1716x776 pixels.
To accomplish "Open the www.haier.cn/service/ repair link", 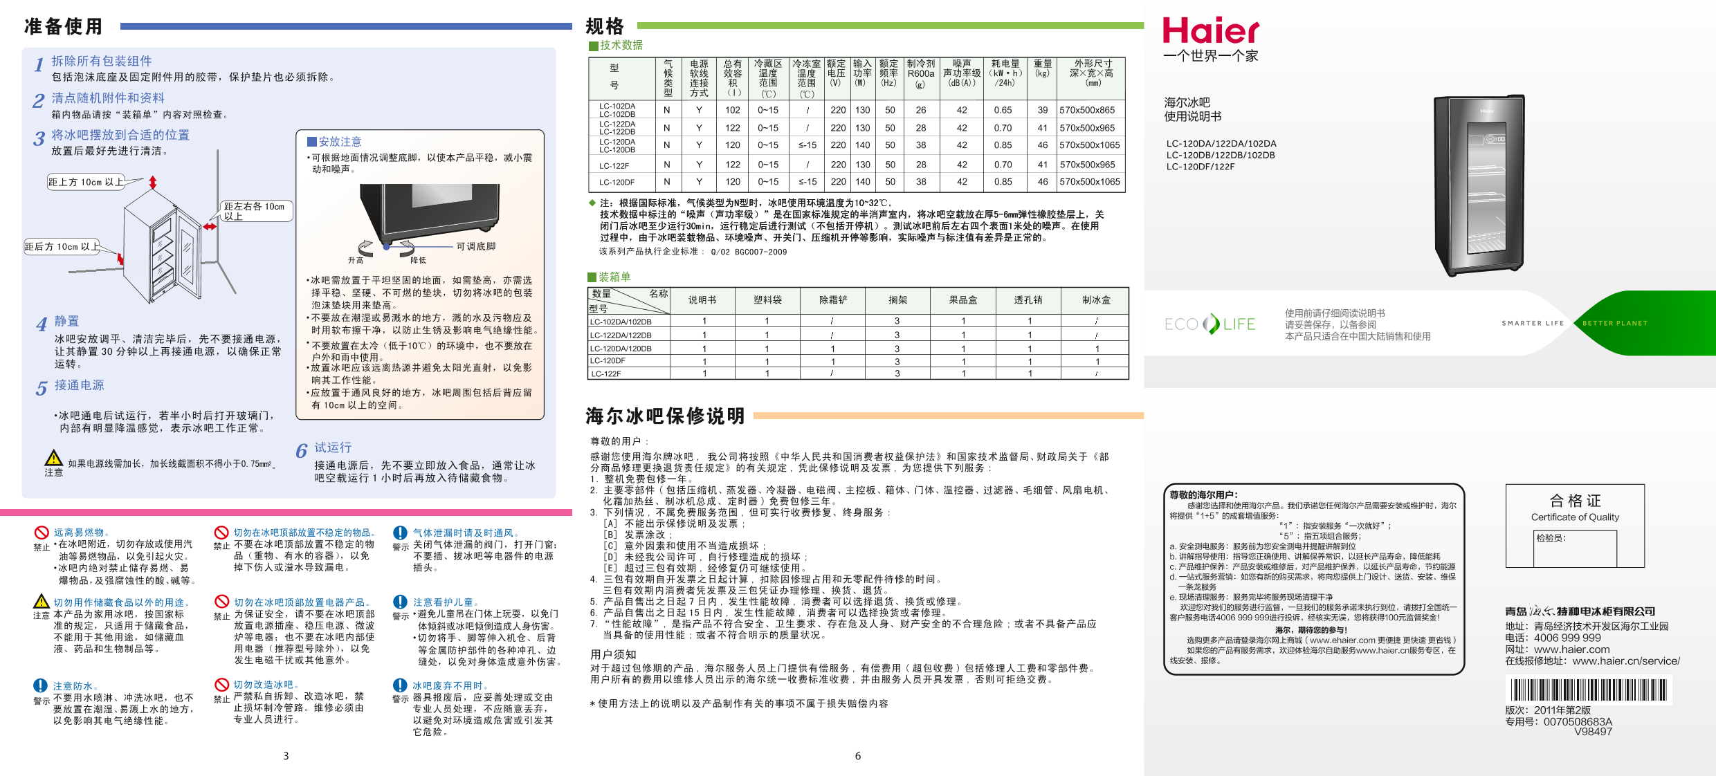I will tap(1626, 661).
